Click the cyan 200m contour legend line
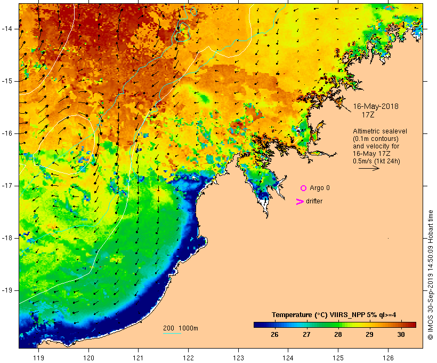The height and width of the screenshot is (363, 437). (x=172, y=334)
